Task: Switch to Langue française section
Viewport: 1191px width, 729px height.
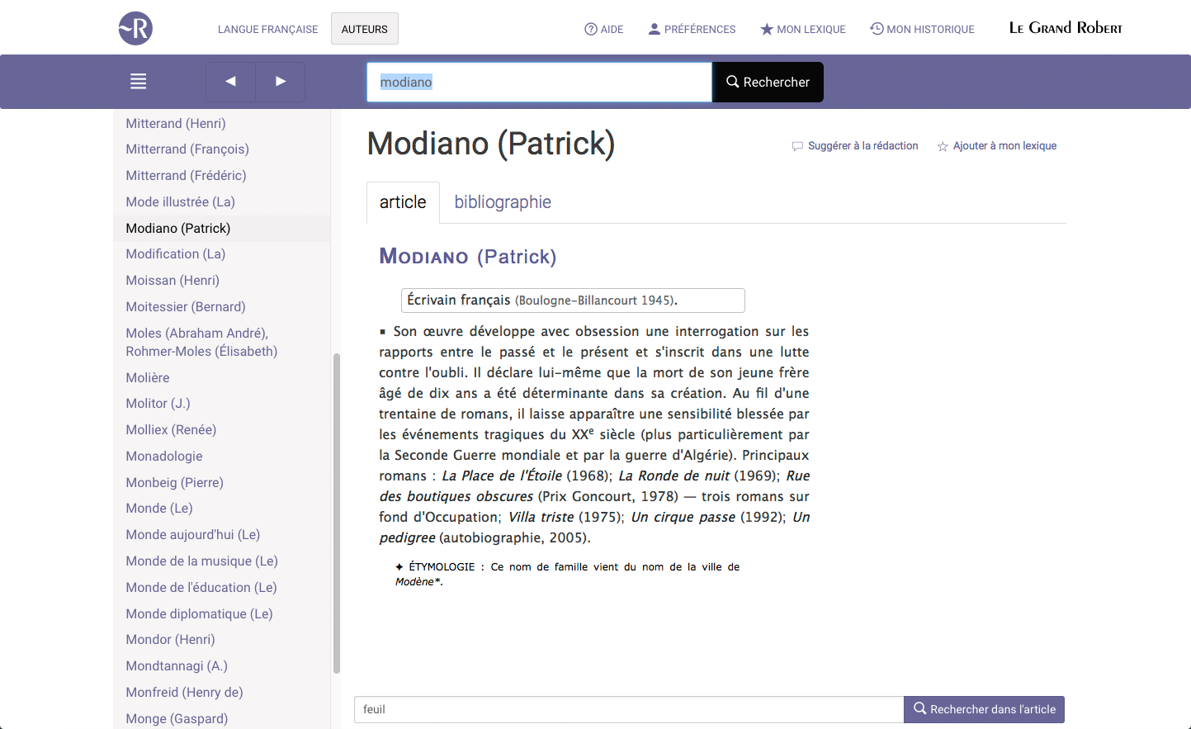Action: click(x=267, y=29)
